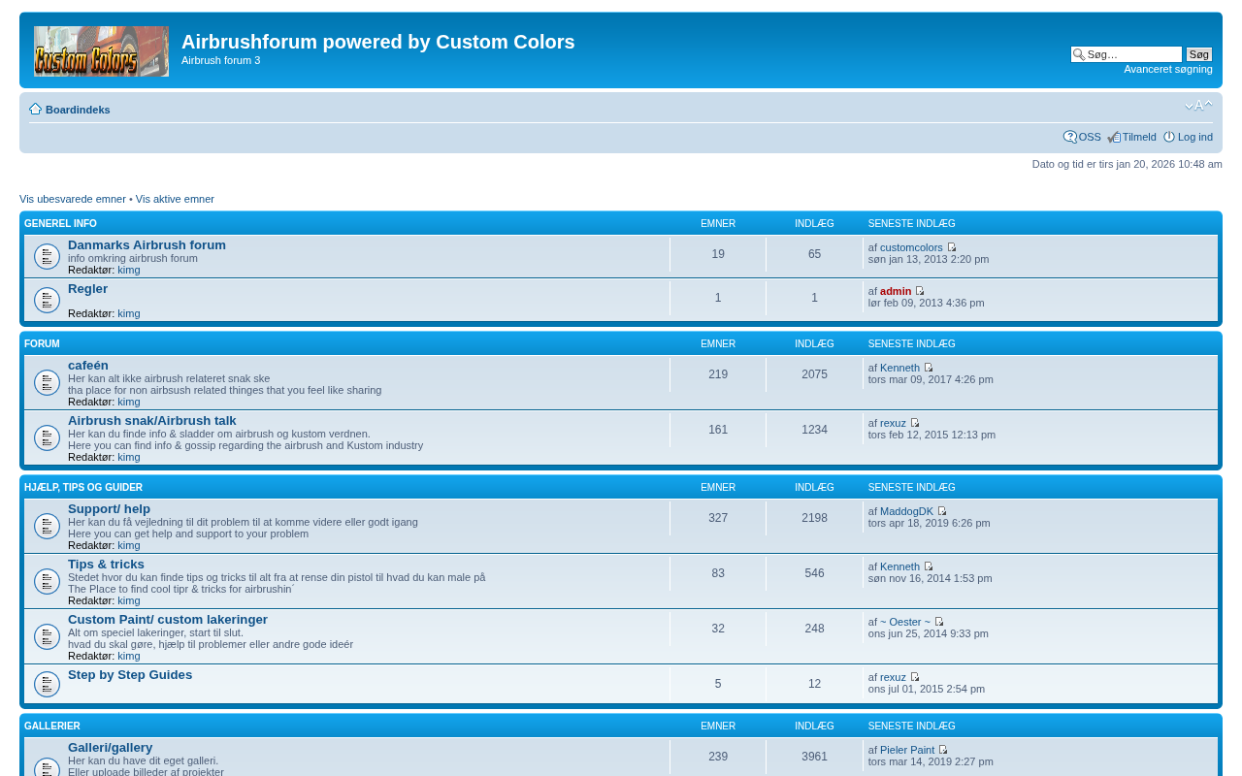Click the Log ind power icon
Image resolution: width=1242 pixels, height=776 pixels.
pos(1169,137)
